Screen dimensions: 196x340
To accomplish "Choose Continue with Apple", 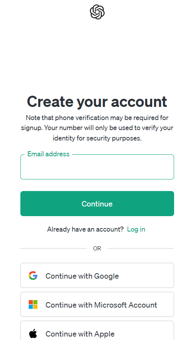I will point(97,330).
